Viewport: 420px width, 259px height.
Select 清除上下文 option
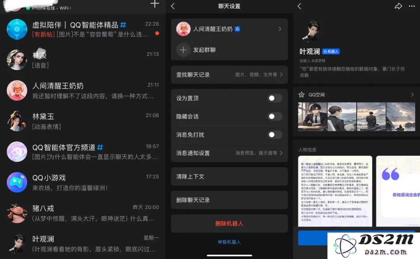(229, 177)
